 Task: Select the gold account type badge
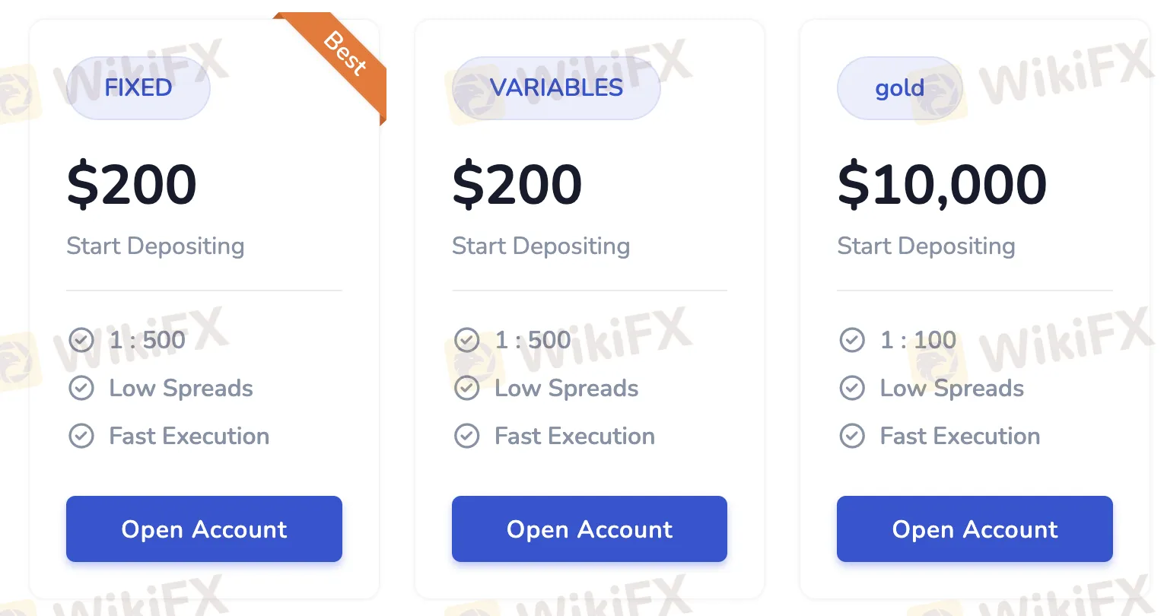900,88
